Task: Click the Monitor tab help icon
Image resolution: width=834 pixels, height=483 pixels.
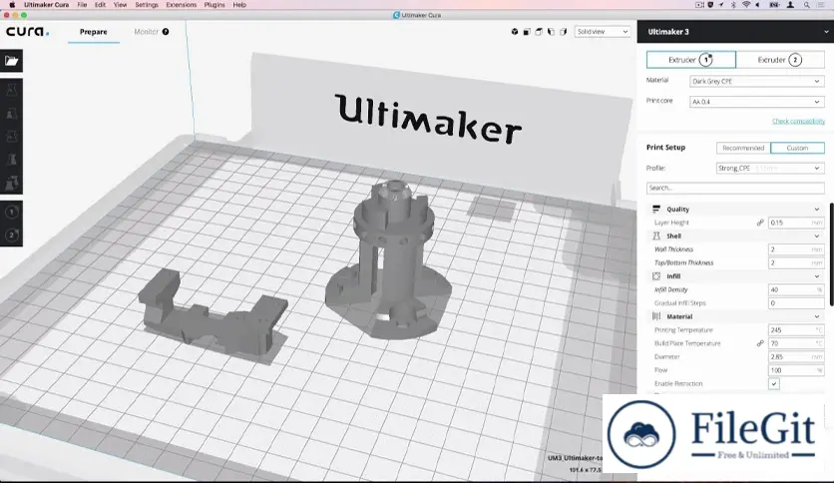Action: click(x=166, y=32)
